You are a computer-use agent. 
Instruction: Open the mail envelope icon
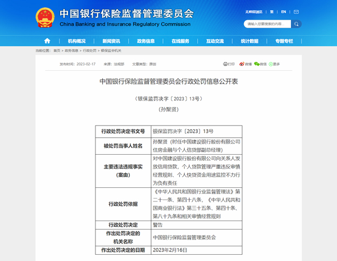(x=296, y=12)
